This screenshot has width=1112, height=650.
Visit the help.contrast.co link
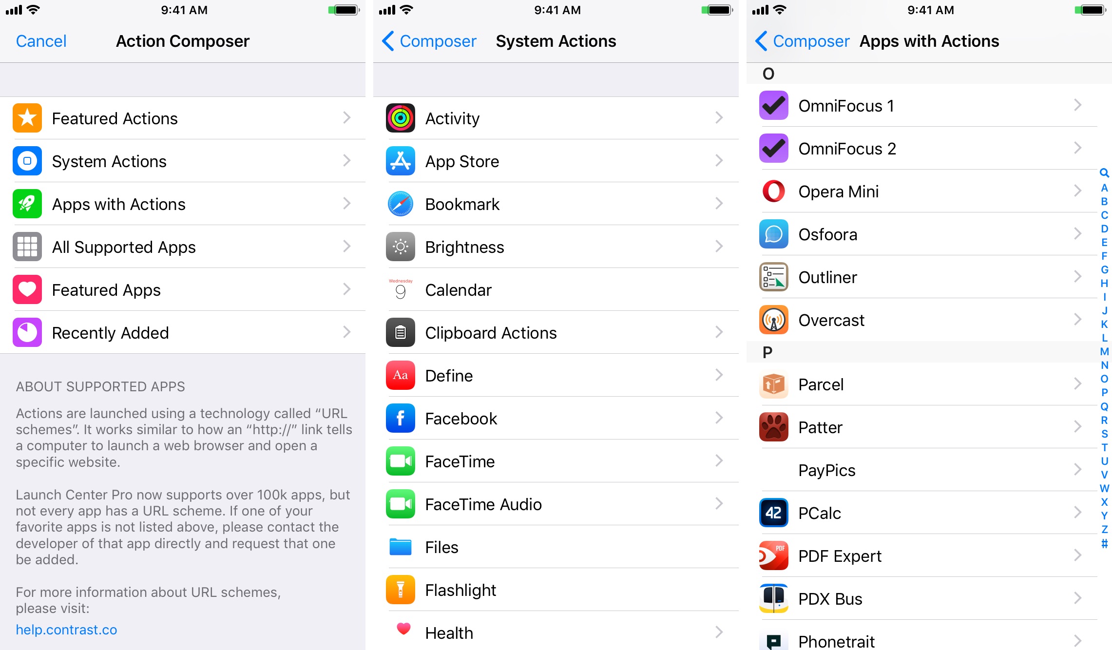click(66, 630)
